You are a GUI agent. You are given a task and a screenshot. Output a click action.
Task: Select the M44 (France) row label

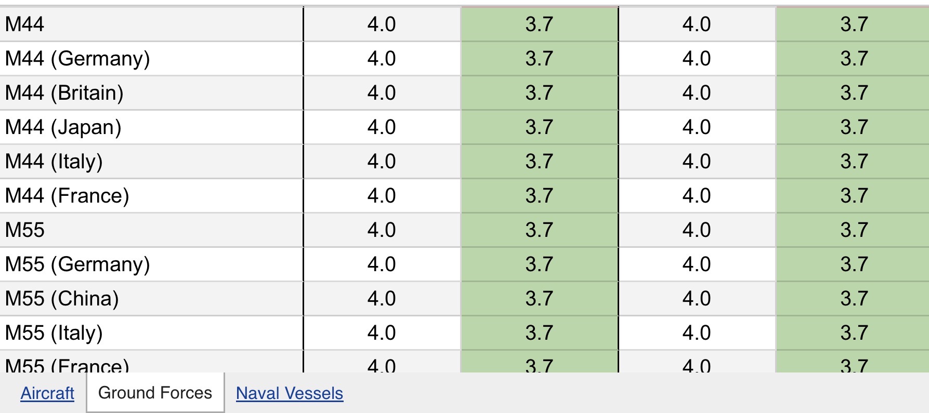coord(151,196)
